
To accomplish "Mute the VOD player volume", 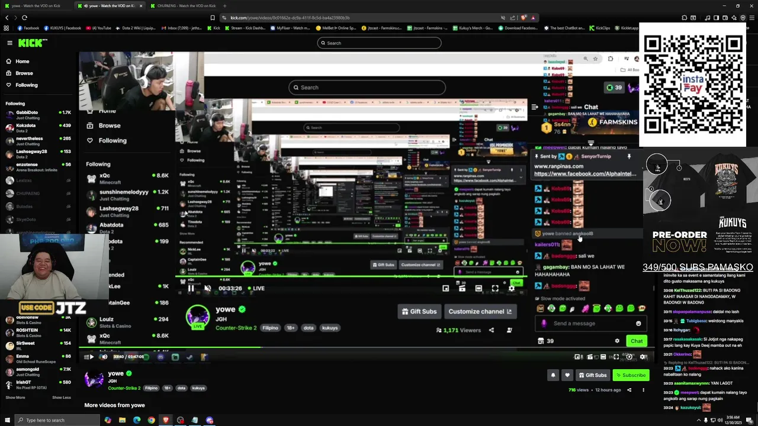I will 104,357.
